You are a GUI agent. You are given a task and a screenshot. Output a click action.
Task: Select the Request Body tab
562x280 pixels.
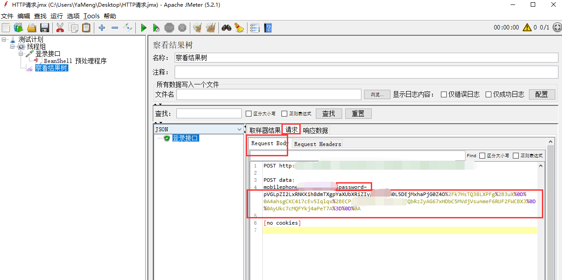pos(269,143)
